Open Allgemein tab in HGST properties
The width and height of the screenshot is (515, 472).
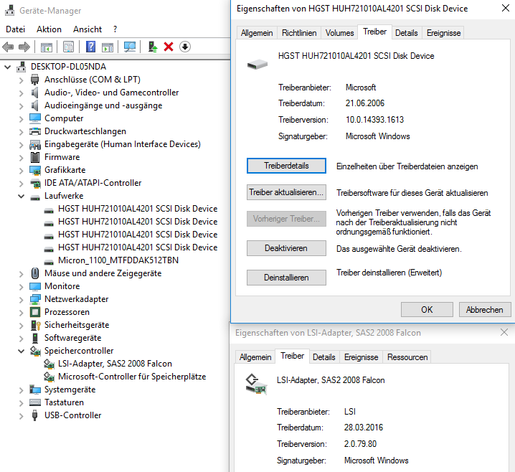(x=257, y=33)
